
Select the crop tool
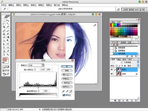4,27
